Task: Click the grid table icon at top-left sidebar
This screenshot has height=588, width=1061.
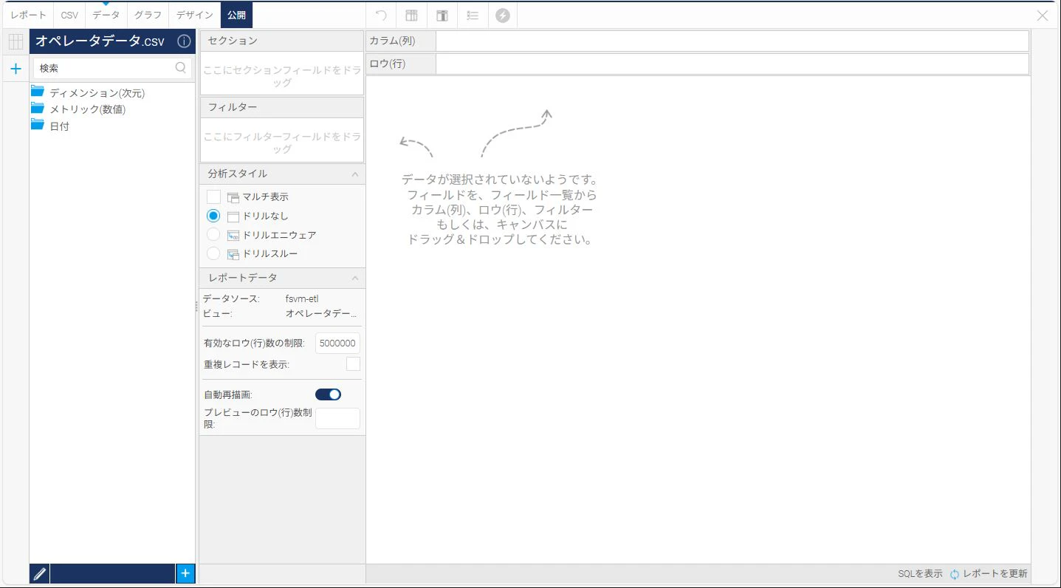Action: click(x=16, y=41)
